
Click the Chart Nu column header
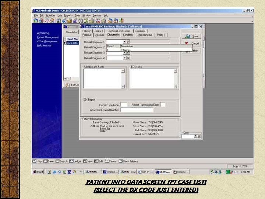coord(73,39)
